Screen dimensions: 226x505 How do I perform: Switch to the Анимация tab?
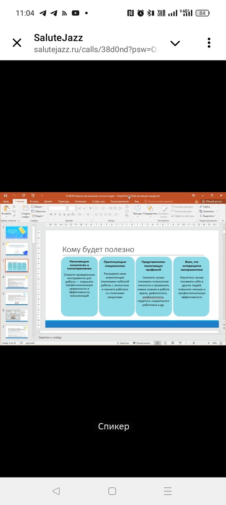coord(81,202)
